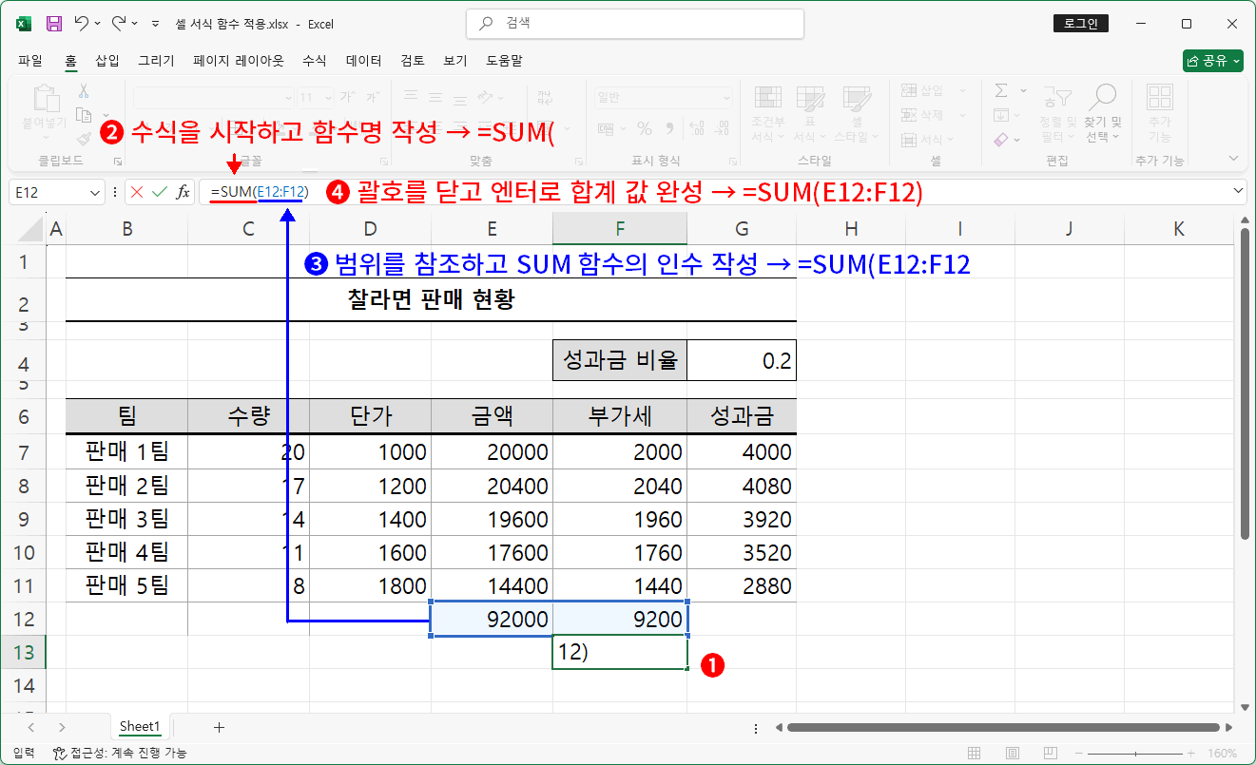Open Cell Styles icon
Screen dimensions: 1256x765
pyautogui.click(x=857, y=100)
